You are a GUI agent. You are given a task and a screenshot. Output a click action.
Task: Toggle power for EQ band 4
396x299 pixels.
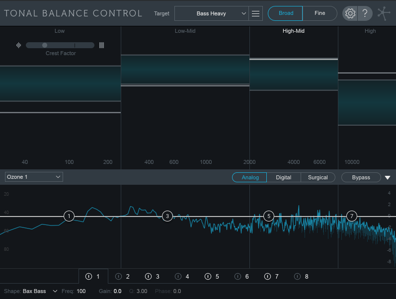pos(178,277)
